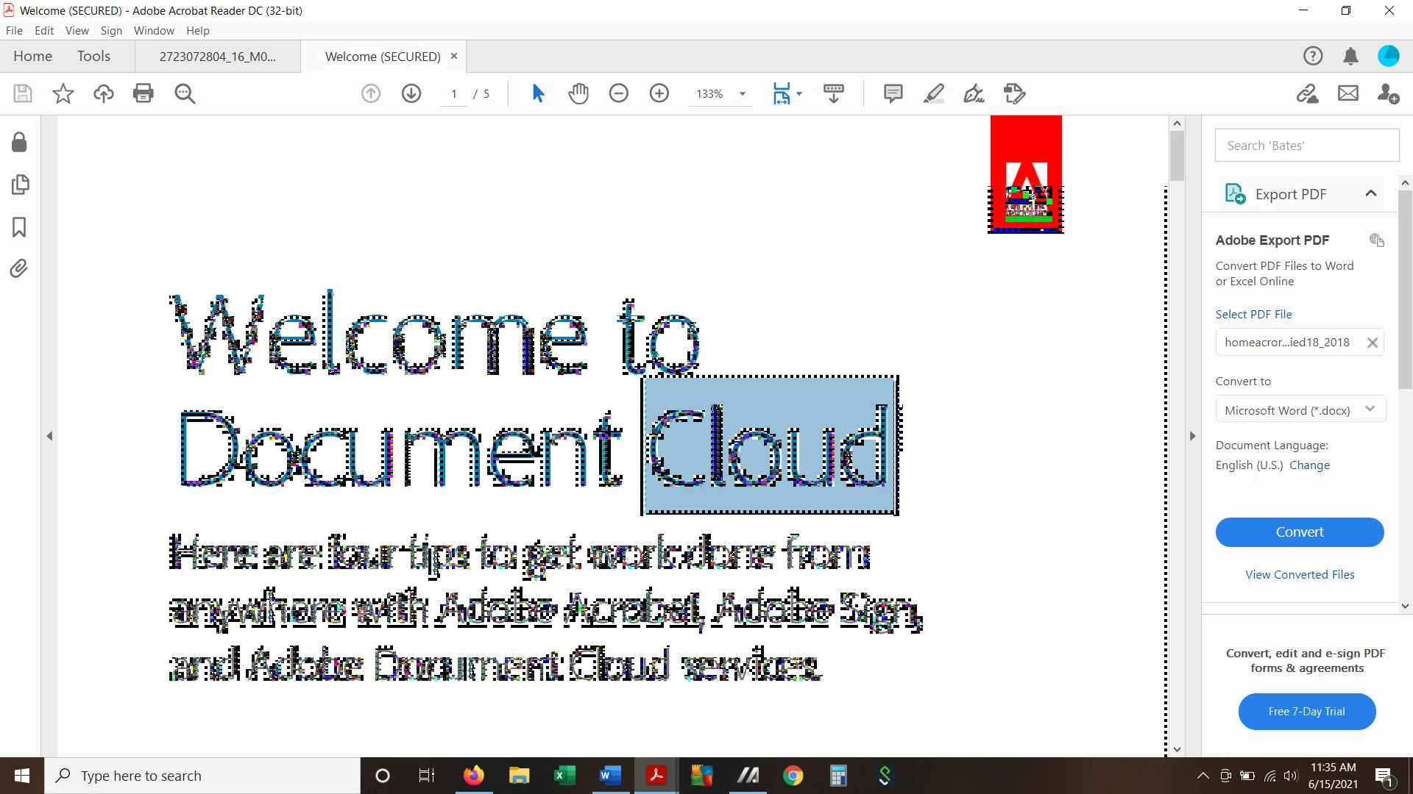Select the Hand pan tool

click(x=578, y=93)
